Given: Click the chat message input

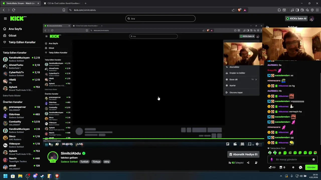Looking at the screenshot, I should pos(292,159).
